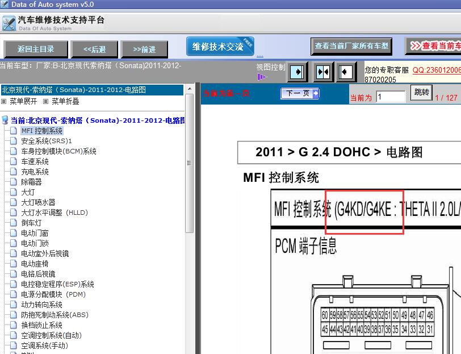Select the 北京现代-索纳塔 电路图 header tab

click(92, 90)
